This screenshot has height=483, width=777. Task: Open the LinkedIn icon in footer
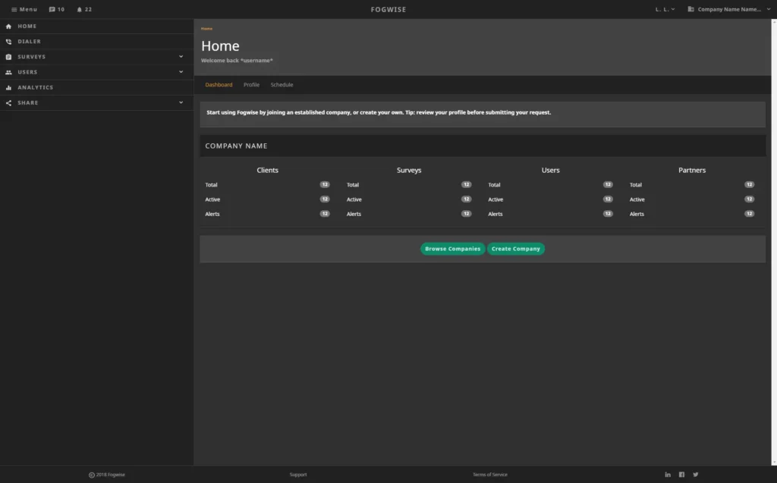(x=668, y=475)
